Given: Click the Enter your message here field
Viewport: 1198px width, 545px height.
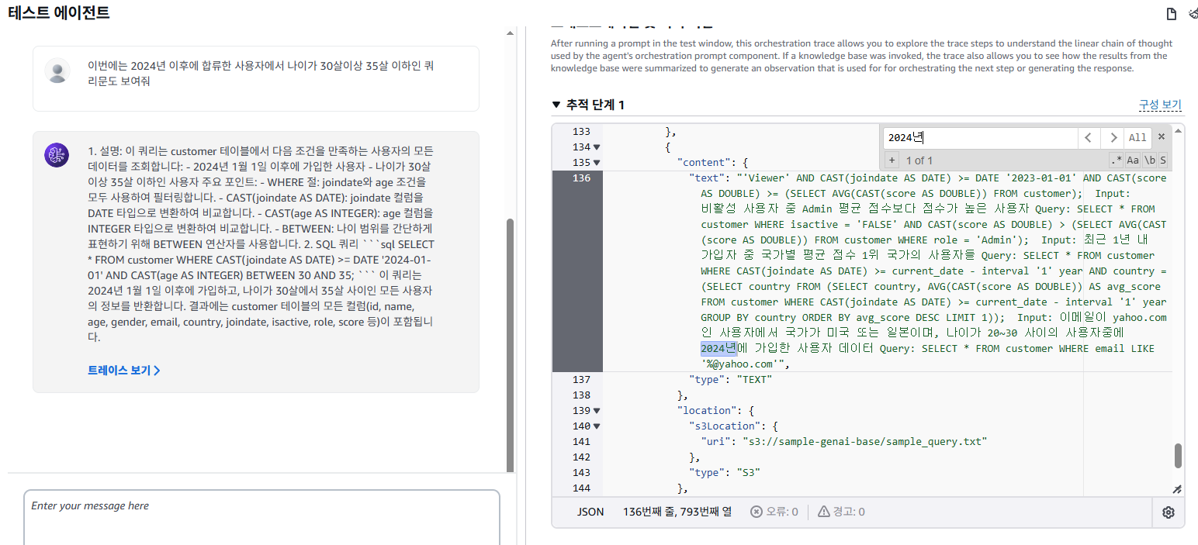Looking at the screenshot, I should [261, 518].
